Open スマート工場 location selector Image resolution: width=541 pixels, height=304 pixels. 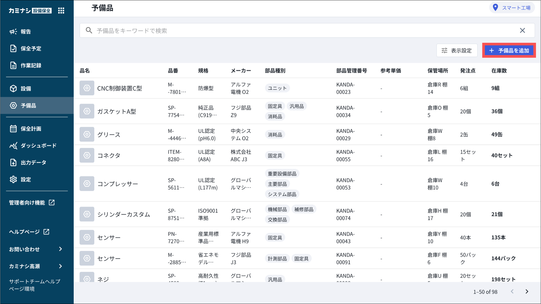(x=512, y=8)
